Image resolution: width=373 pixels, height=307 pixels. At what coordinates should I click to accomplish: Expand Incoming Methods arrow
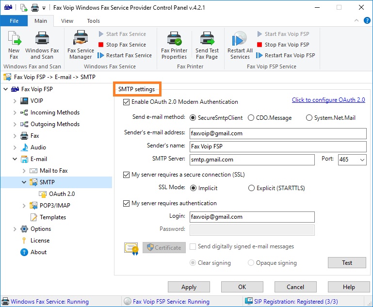click(x=15, y=113)
